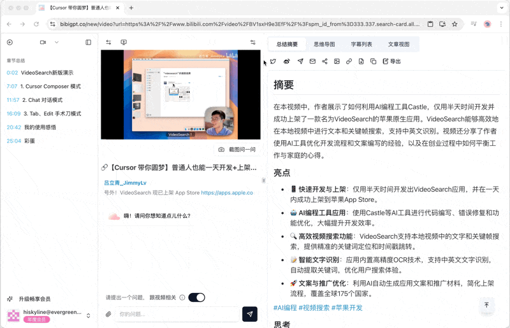Jump to chapter 11:57 Chat 对话模式
This screenshot has width=510, height=328.
point(34,100)
